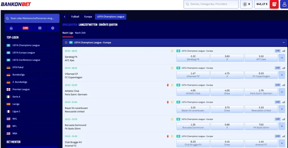Expand more markets for Bayer 04 Leverkusen match
This screenshot has height=148, width=288.
pyautogui.click(x=282, y=109)
